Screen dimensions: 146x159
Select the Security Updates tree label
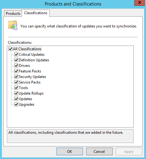pos(32,77)
